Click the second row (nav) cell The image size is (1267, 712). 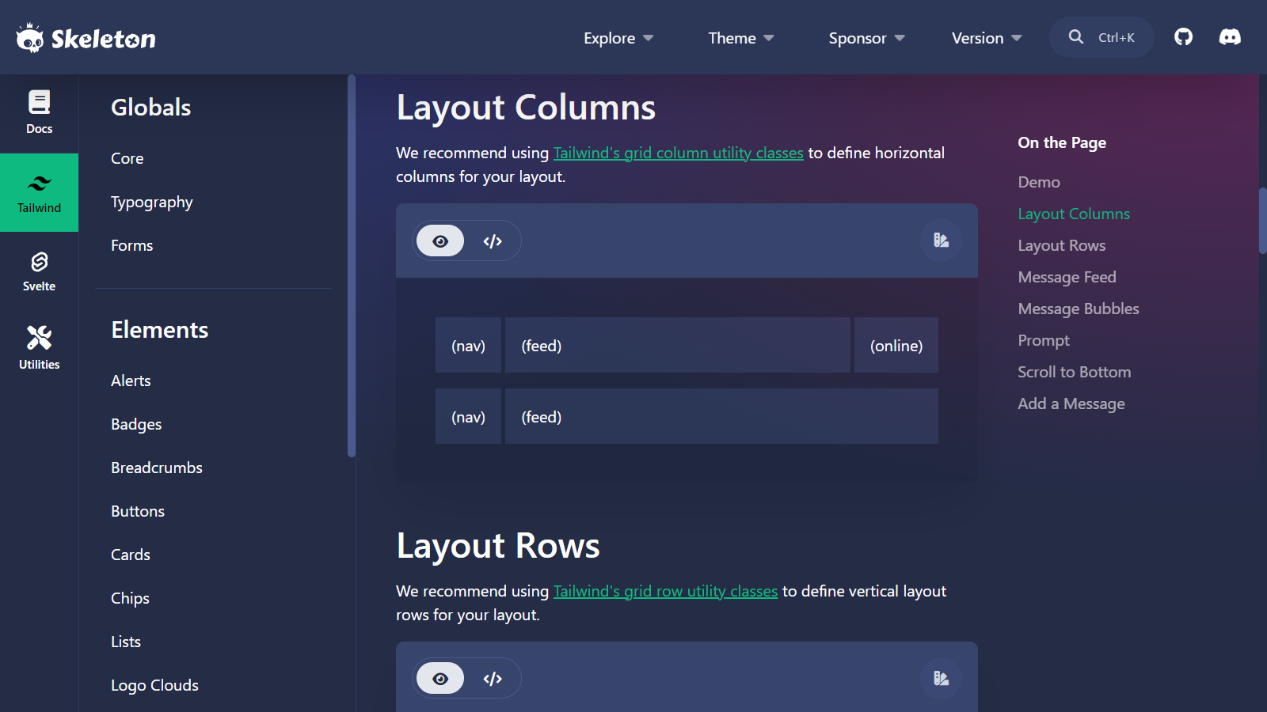(468, 416)
